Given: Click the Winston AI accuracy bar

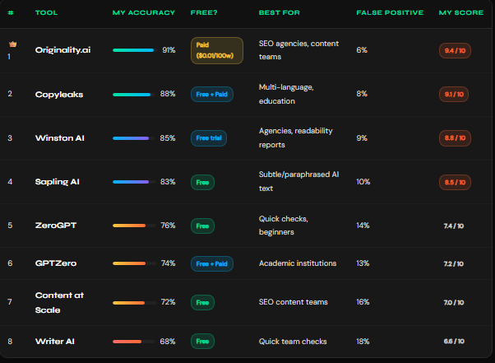Looking at the screenshot, I should click(x=135, y=138).
